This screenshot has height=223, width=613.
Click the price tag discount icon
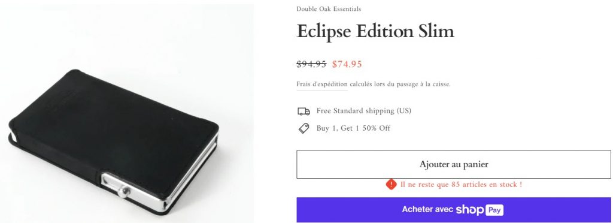[x=304, y=128]
